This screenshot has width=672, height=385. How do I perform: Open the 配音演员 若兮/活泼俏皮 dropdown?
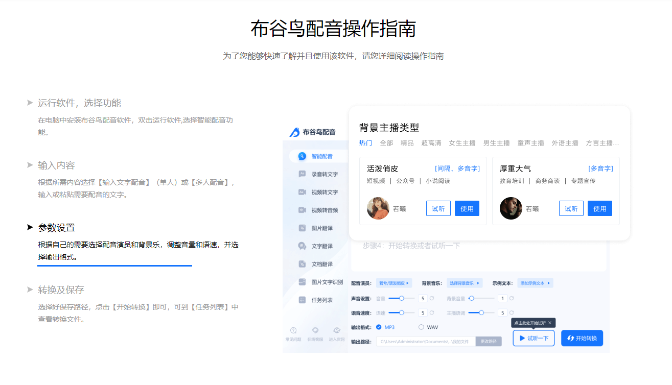coord(393,283)
